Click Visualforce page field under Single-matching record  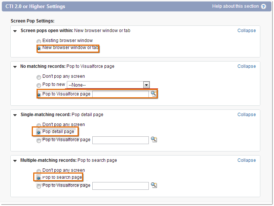[121, 140]
